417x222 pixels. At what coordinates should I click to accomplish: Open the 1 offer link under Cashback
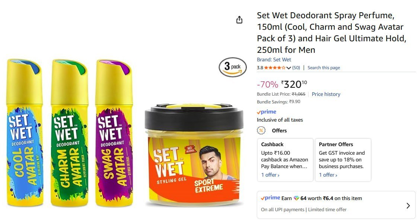(x=270, y=175)
